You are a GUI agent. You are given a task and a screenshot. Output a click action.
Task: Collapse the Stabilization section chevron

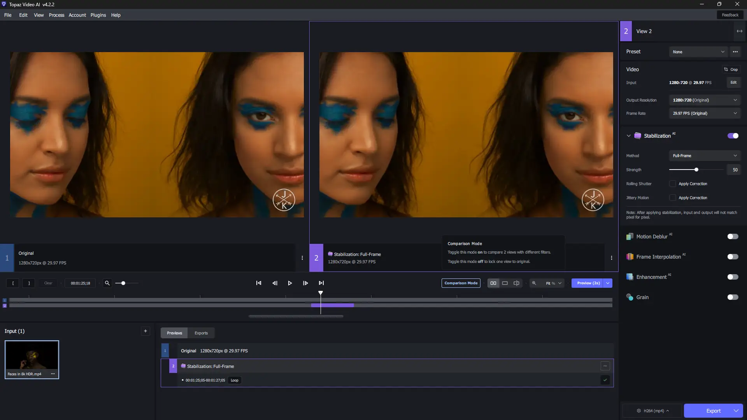click(x=629, y=136)
